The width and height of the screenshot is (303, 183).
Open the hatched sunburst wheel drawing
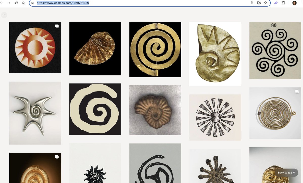click(215, 117)
